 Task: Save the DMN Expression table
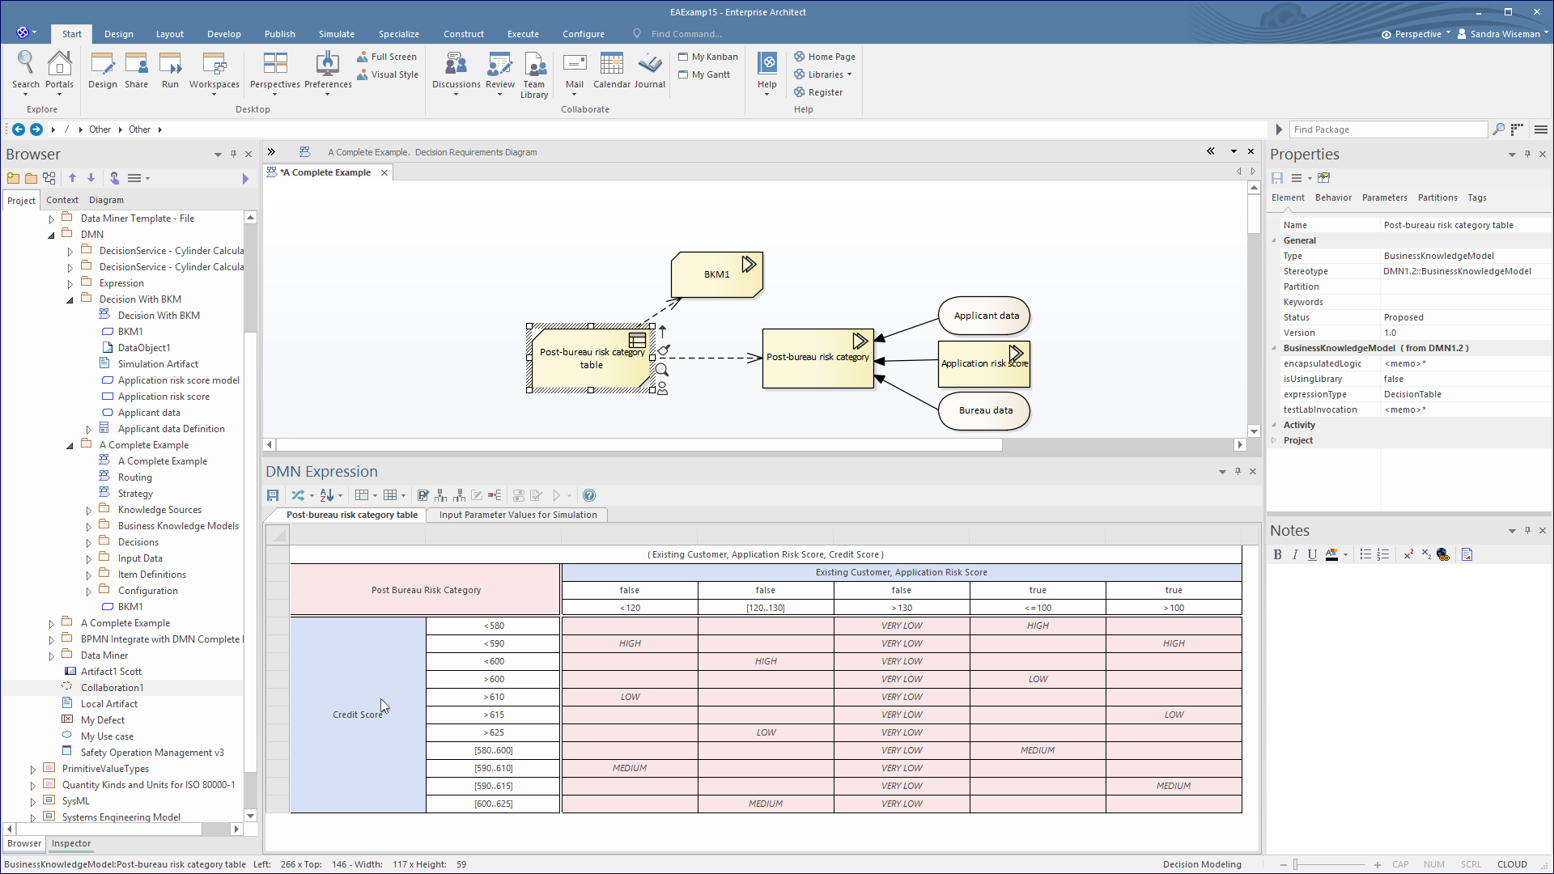(x=273, y=495)
